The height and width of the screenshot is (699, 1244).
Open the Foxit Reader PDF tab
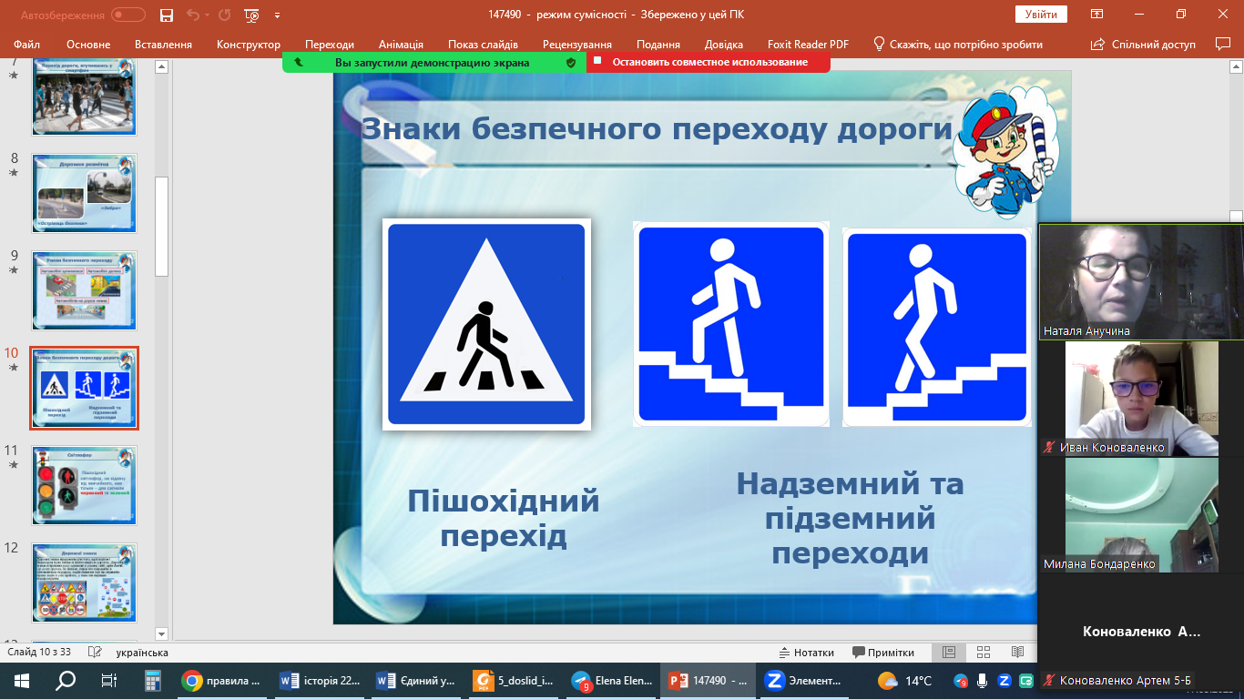pos(808,45)
